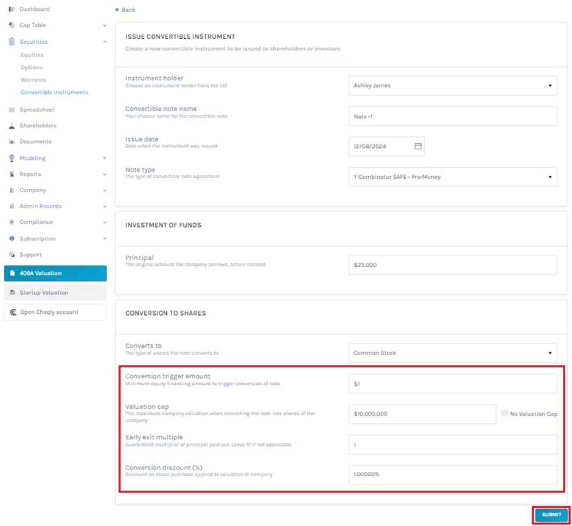Click the Support chat icon
Screen dimensions: 572x526
coord(12,254)
